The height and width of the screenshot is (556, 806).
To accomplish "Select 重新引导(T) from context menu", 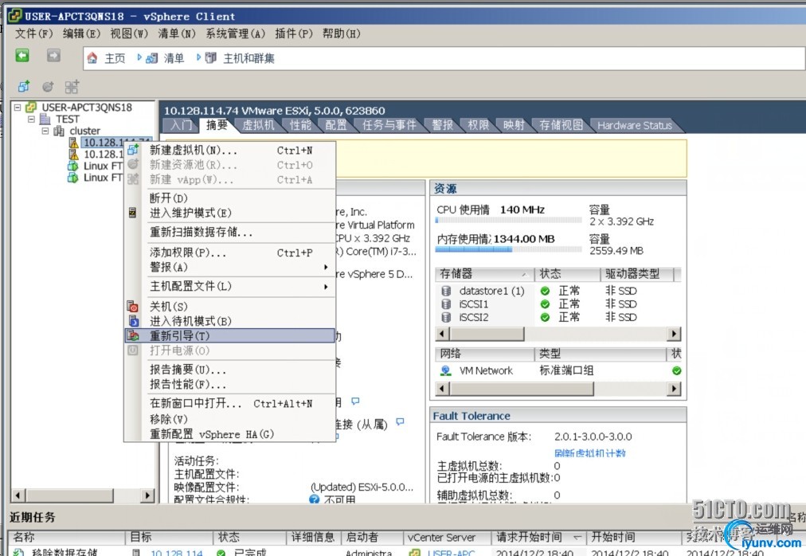I will pos(230,336).
